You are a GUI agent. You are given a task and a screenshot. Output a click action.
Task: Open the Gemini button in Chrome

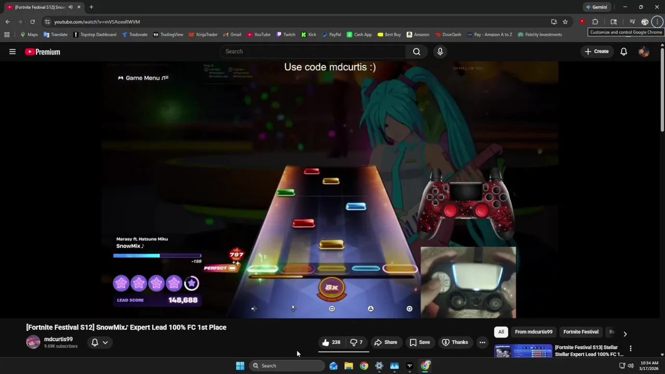(596, 7)
